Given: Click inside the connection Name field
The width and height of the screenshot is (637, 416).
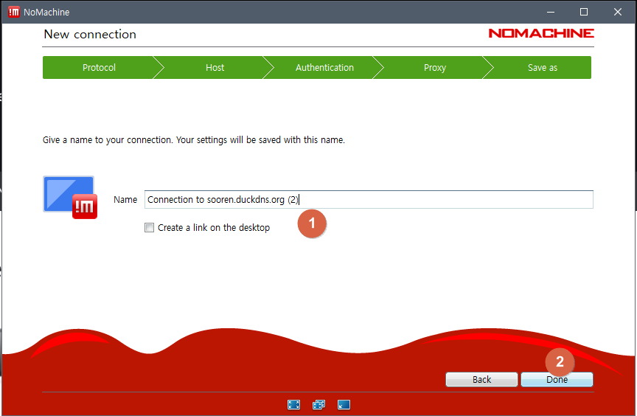Looking at the screenshot, I should click(x=369, y=199).
